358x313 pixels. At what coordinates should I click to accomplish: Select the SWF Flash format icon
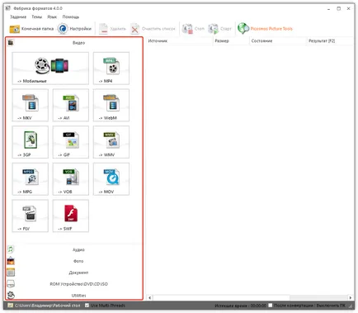[x=71, y=216]
